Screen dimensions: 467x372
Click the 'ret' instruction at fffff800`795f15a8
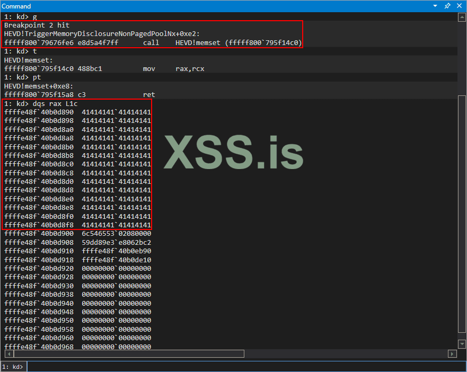(80, 95)
